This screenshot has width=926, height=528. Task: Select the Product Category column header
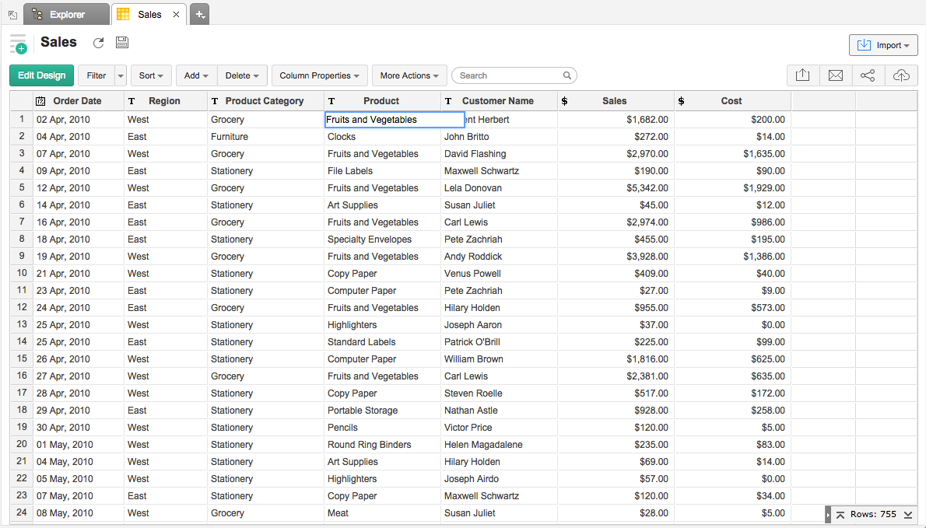click(x=265, y=101)
